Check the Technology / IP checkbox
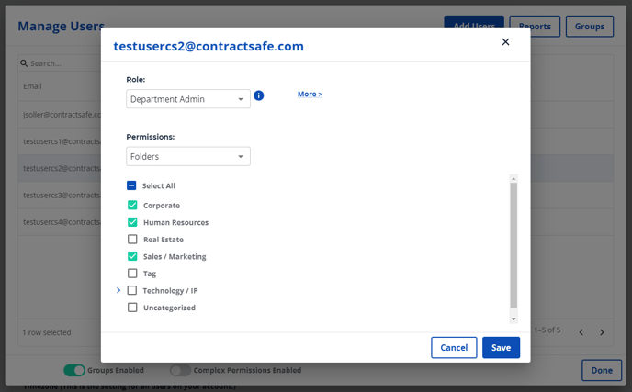 (x=131, y=290)
